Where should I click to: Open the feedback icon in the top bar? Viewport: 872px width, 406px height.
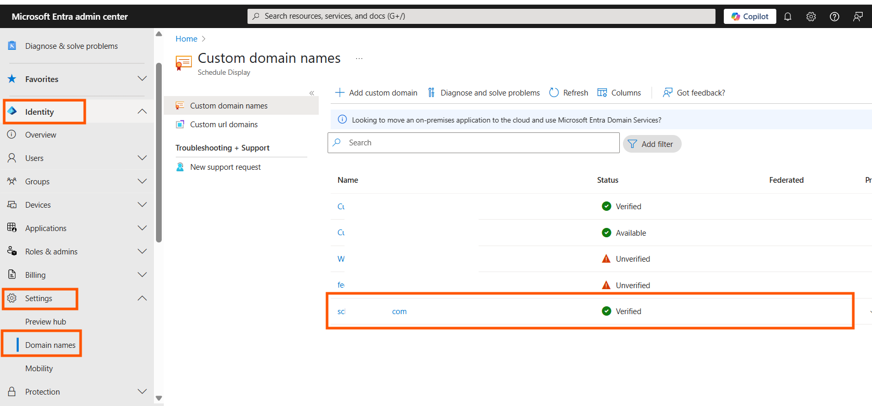[858, 17]
